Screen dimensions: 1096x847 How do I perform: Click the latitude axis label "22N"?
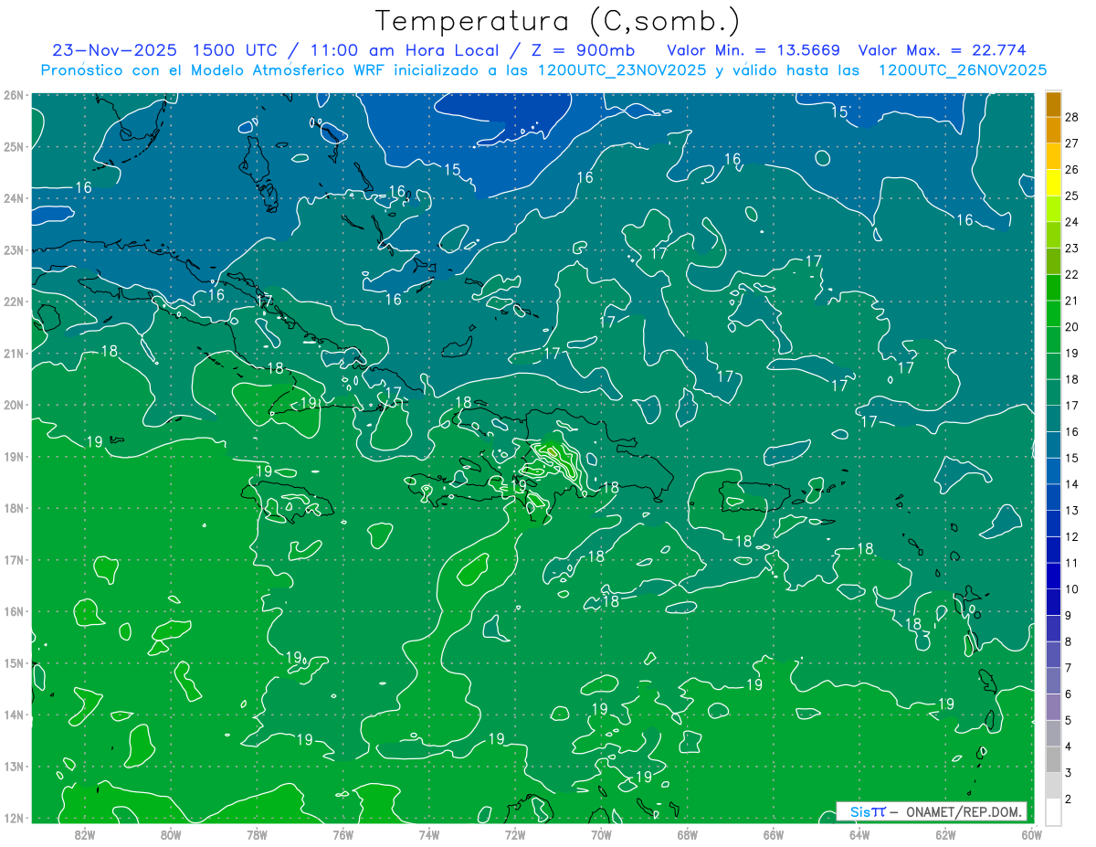click(x=14, y=302)
